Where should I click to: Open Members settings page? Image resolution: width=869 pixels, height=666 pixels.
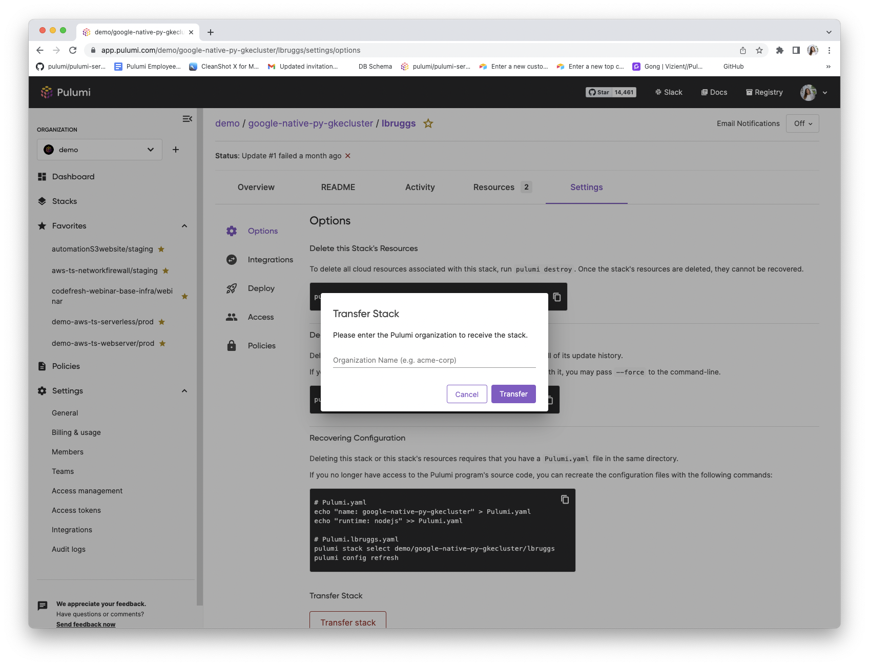[68, 452]
